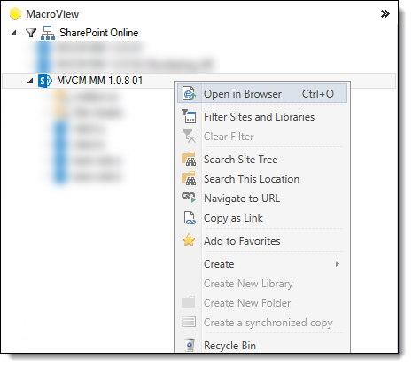Click the Search Site Tree binoculars icon

pos(189,159)
